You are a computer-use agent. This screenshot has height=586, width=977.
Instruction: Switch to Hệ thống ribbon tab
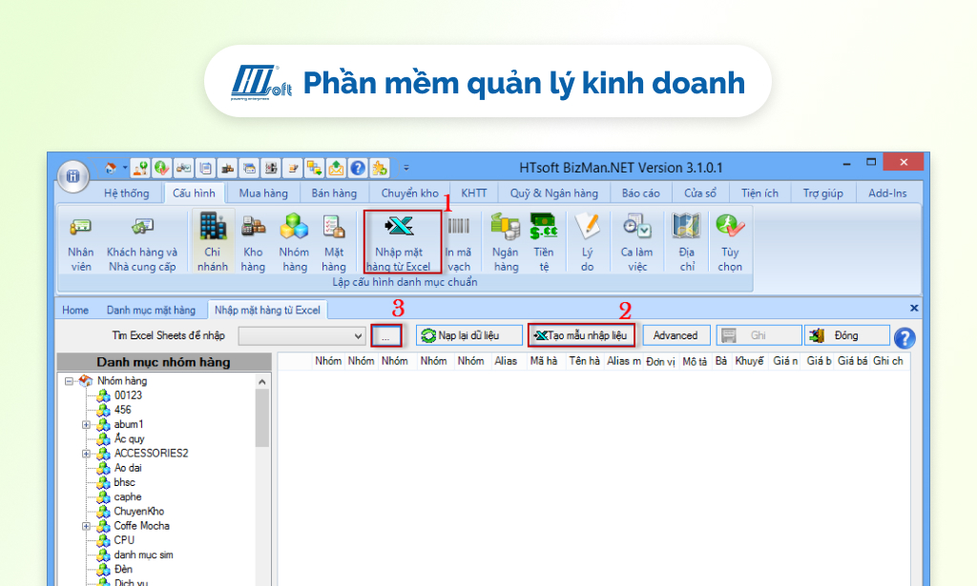coord(127,193)
